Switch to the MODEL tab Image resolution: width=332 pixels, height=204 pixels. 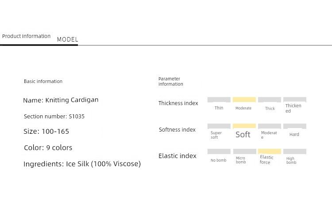(68, 39)
